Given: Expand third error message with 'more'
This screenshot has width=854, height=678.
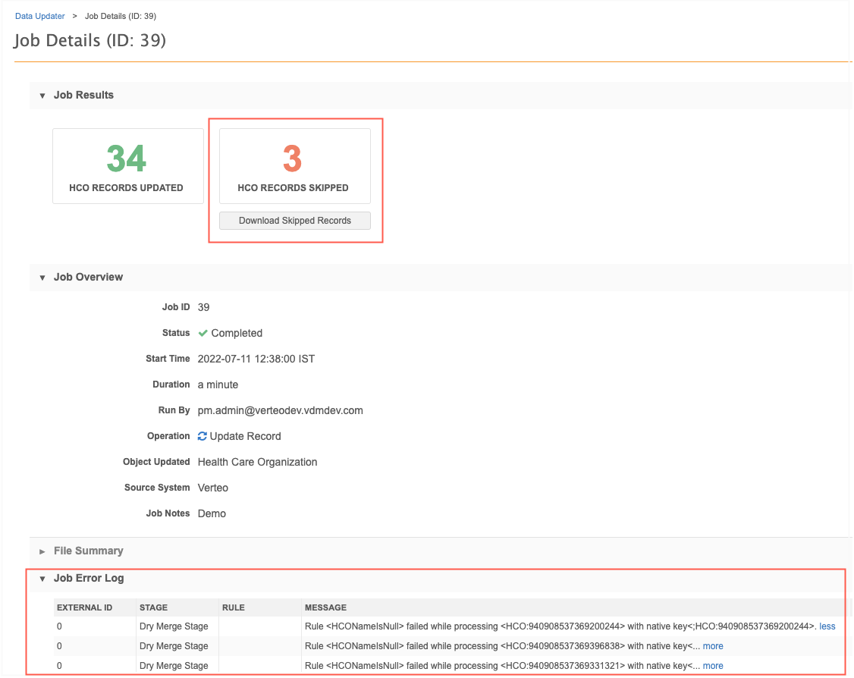Looking at the screenshot, I should pos(713,666).
